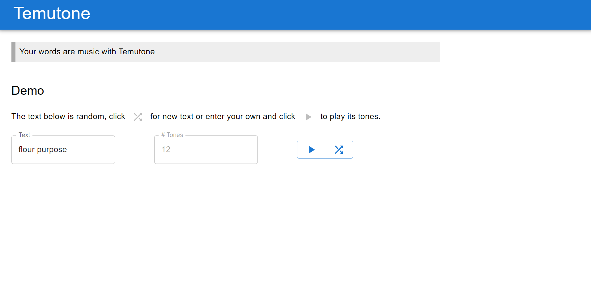Click the '# Tones' field label

[172, 135]
